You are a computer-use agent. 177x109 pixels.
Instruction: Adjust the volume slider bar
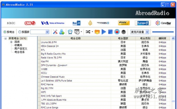163,32
